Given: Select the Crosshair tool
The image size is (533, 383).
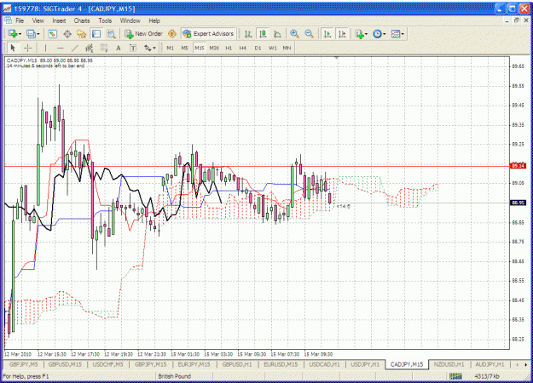Looking at the screenshot, I should click(28, 49).
